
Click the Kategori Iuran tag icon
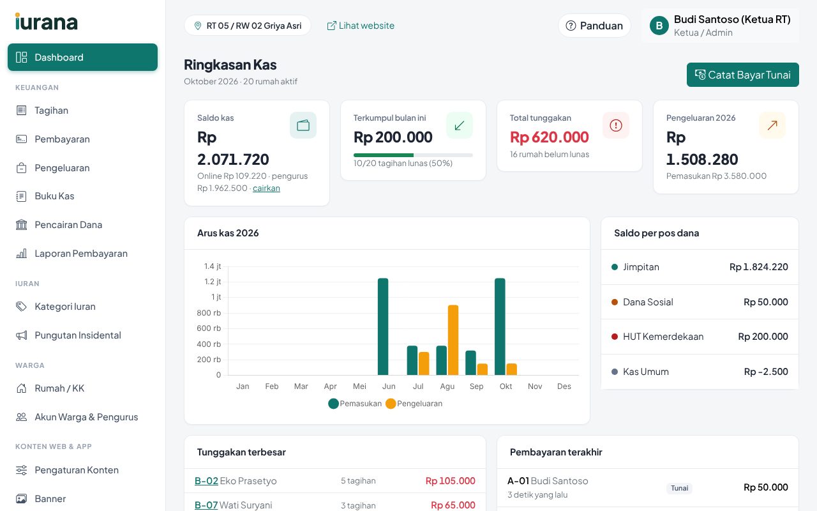click(22, 307)
